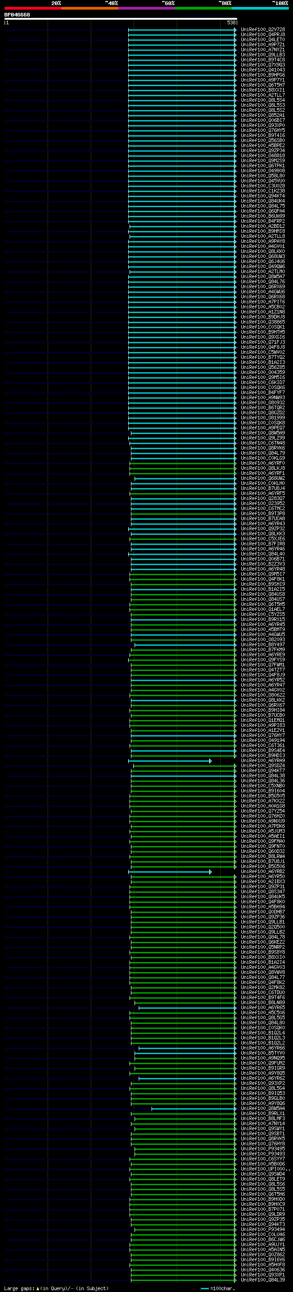The height and width of the screenshot is (1292, 293).
Task: Click the UniRef100_Q76HY5 label
Action: [262, 131]
